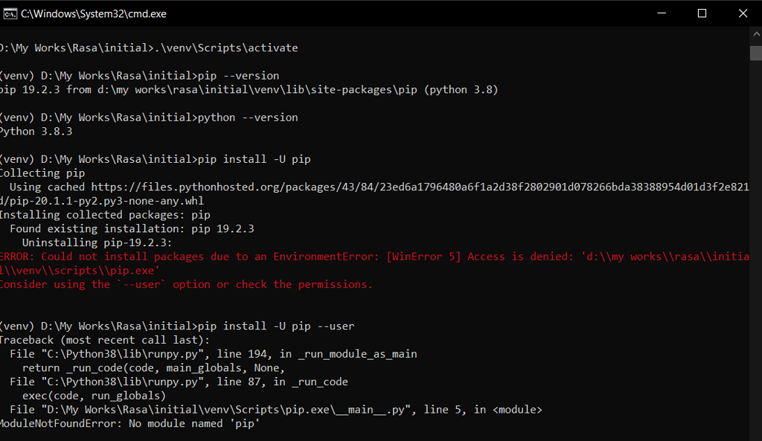762x441 pixels.
Task: Click the cmd.exe icon in title bar
Action: (x=10, y=13)
